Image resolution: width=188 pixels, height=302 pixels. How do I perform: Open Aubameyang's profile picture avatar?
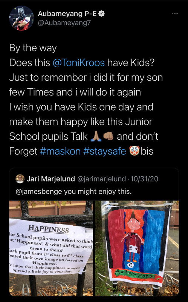21,18
